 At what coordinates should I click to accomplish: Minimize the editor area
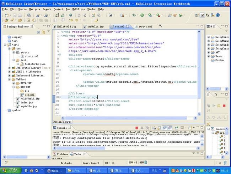pyautogui.click(x=198, y=26)
